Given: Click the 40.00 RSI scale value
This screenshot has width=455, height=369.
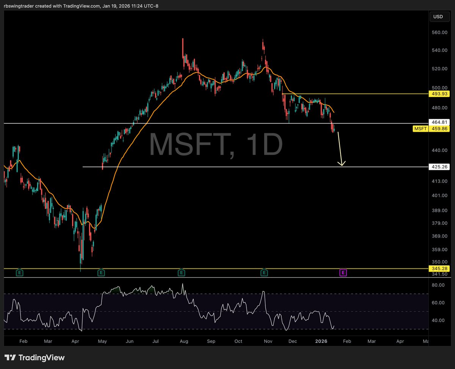Looking at the screenshot, I should [x=439, y=320].
